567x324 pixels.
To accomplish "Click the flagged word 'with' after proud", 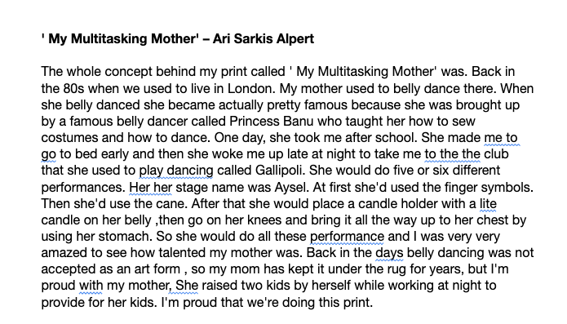I will 91,286.
